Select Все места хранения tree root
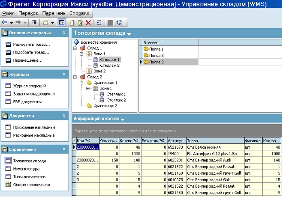 [x=99, y=42]
